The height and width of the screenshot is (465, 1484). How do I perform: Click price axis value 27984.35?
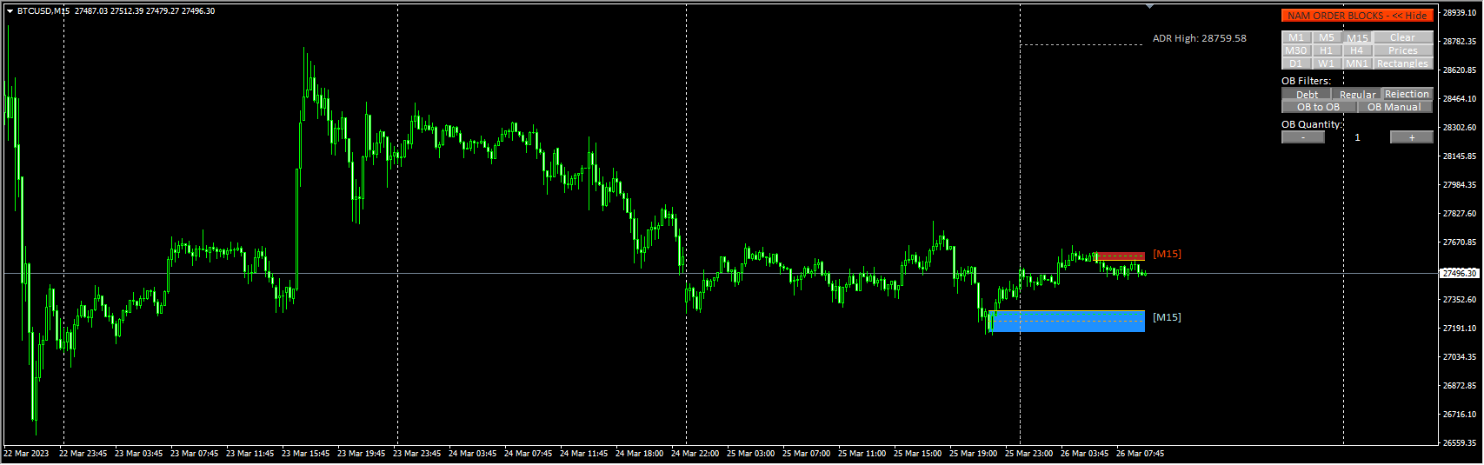(x=1460, y=185)
